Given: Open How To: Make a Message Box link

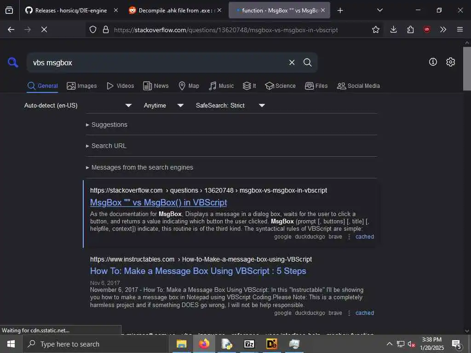Looking at the screenshot, I should pos(198,271).
